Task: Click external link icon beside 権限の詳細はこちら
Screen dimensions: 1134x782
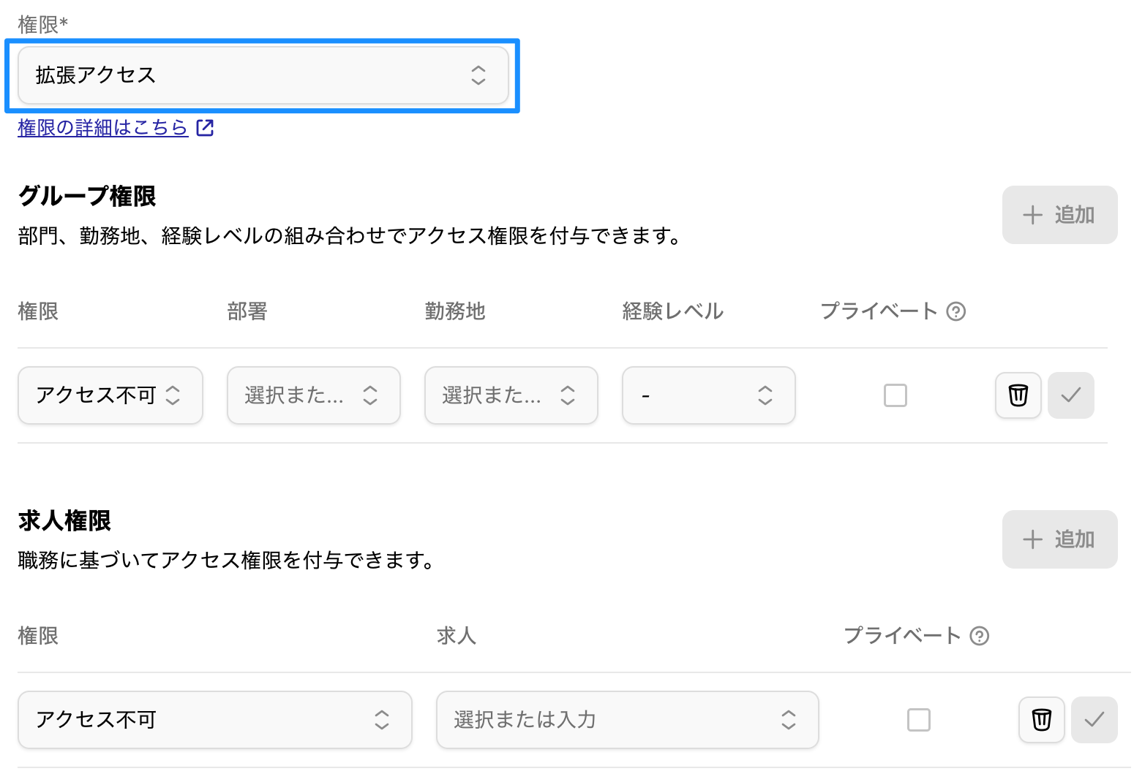Action: click(x=206, y=128)
